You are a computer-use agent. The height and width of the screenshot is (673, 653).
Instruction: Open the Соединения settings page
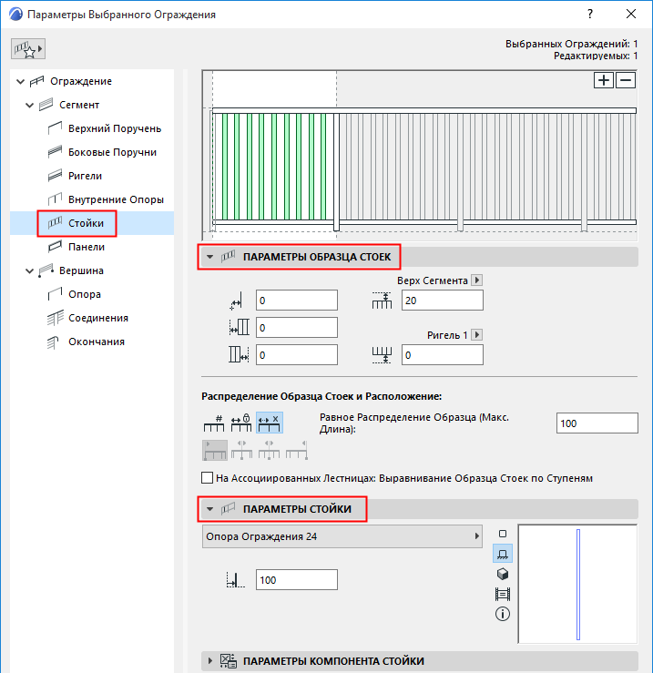pyautogui.click(x=98, y=318)
